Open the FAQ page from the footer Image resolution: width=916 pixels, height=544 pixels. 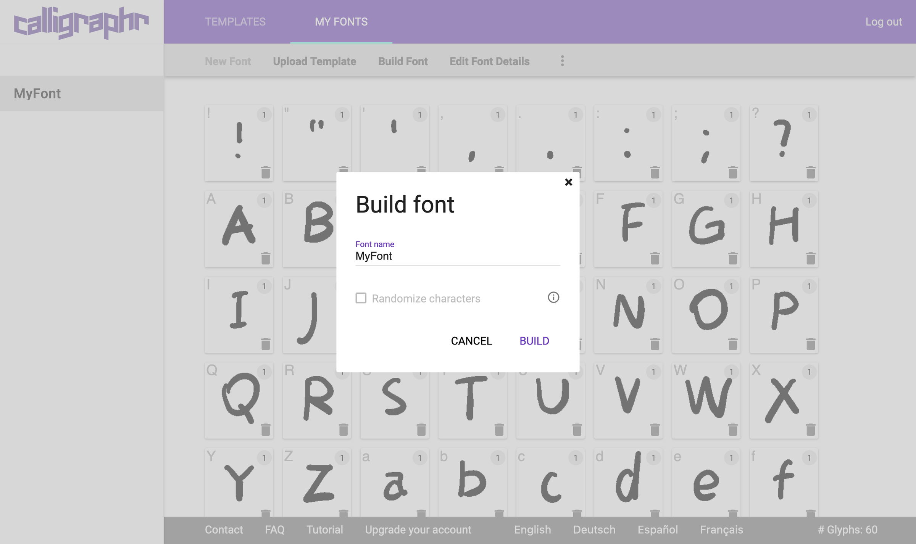click(274, 530)
